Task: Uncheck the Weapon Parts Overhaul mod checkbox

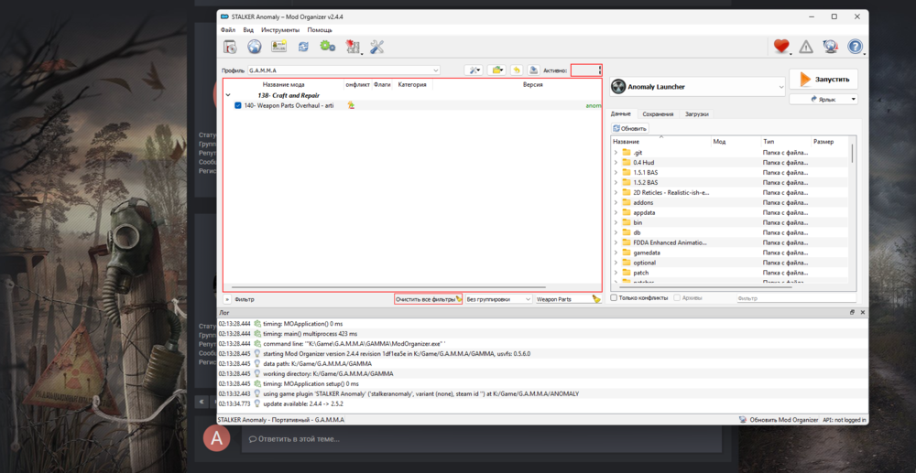Action: point(238,105)
